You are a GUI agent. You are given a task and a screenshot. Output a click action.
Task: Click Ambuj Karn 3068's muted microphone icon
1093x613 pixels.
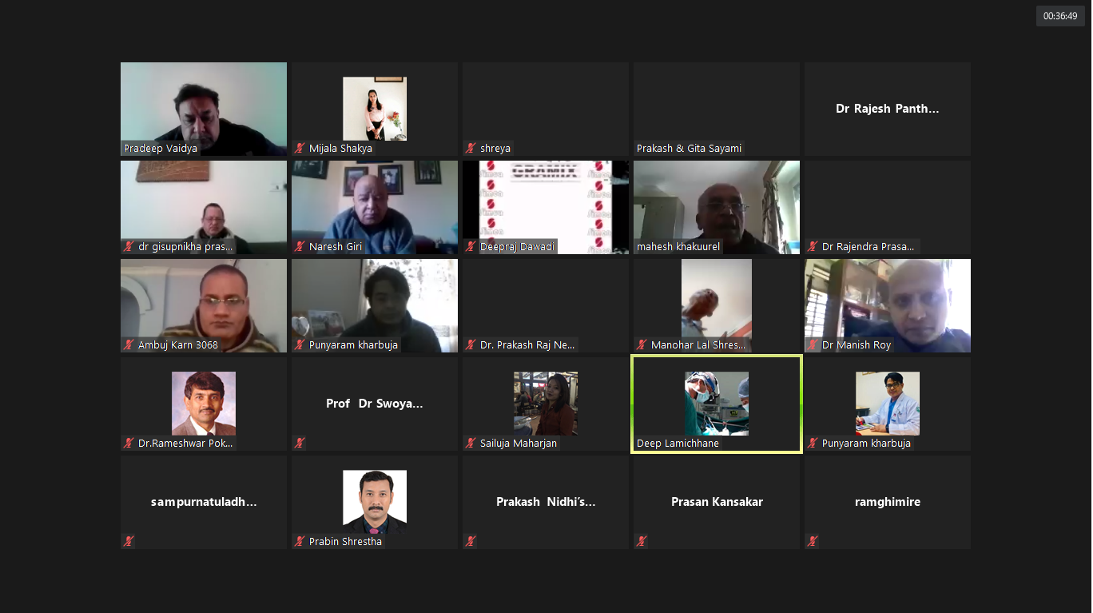coord(129,345)
